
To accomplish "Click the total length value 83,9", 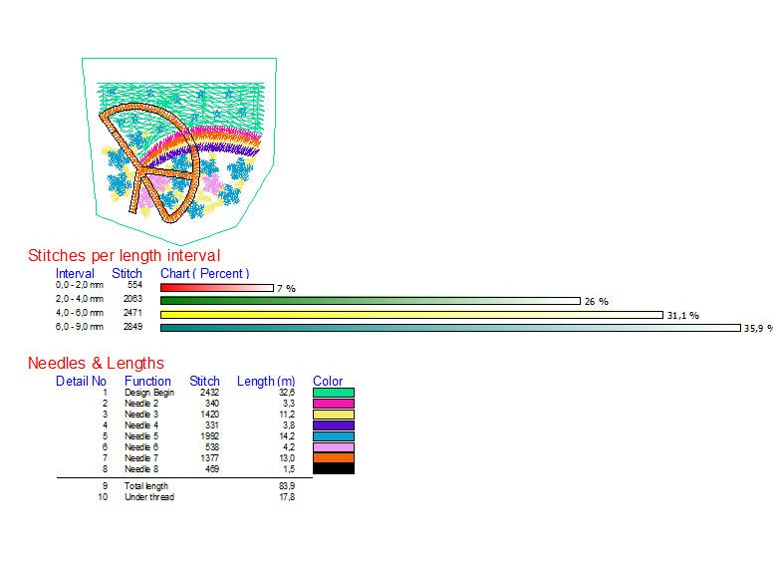I will click(x=287, y=486).
